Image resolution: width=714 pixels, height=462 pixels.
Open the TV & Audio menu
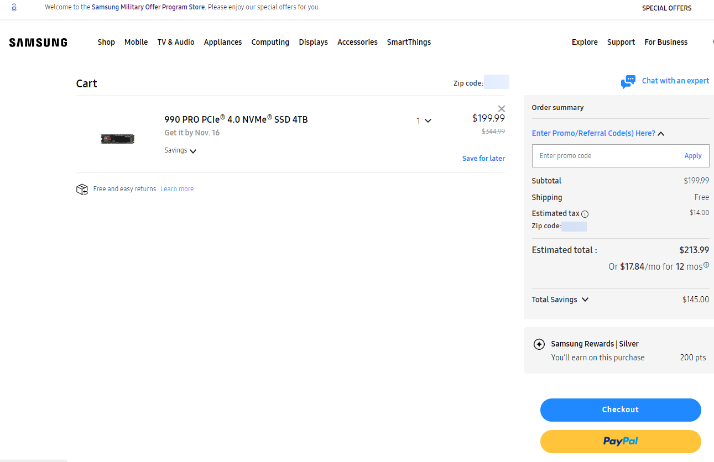click(x=176, y=42)
